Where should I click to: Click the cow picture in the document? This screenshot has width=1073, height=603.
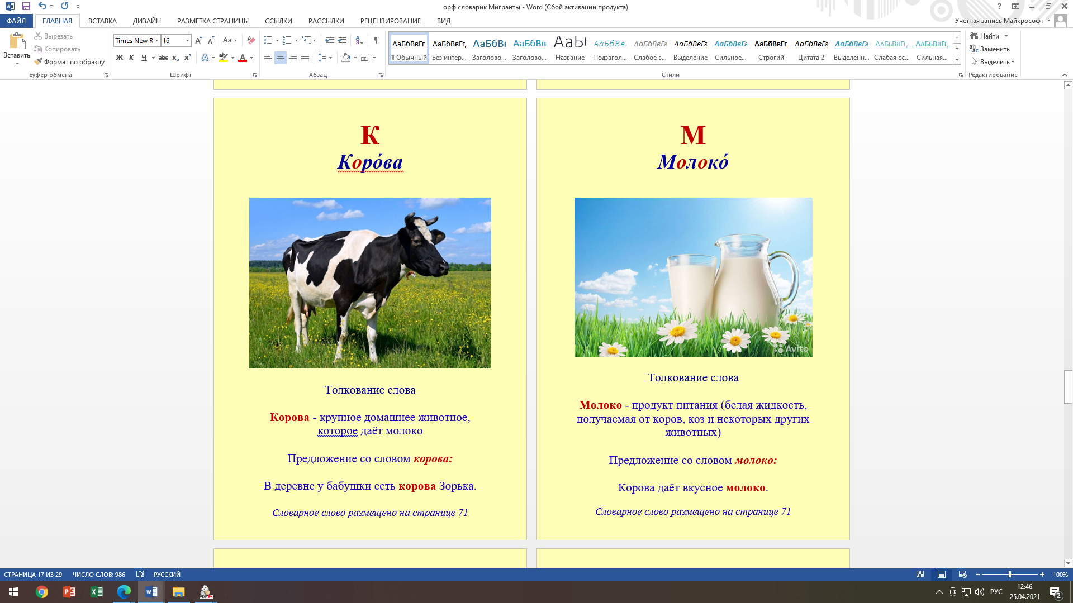point(370,283)
